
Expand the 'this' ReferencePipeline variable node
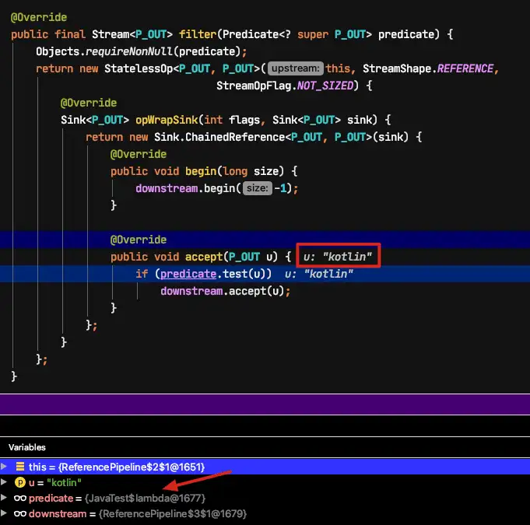4,467
